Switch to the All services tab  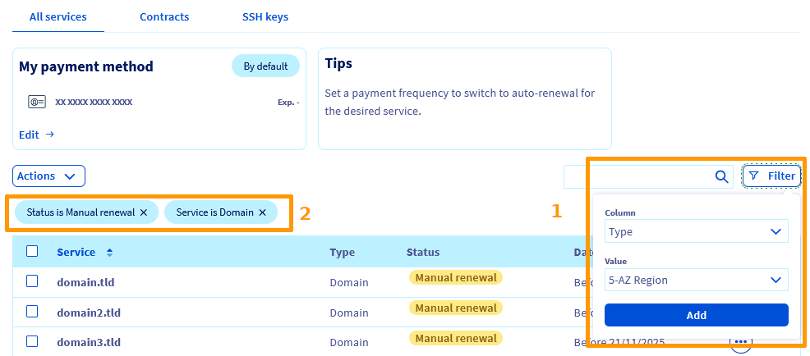pyautogui.click(x=58, y=16)
